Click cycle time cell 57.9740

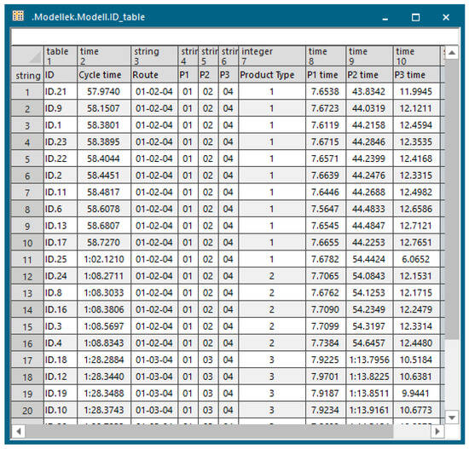[x=104, y=91]
